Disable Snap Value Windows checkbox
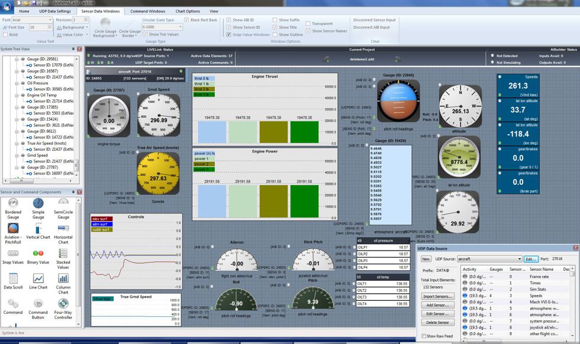This screenshot has height=344, width=580. pos(228,34)
